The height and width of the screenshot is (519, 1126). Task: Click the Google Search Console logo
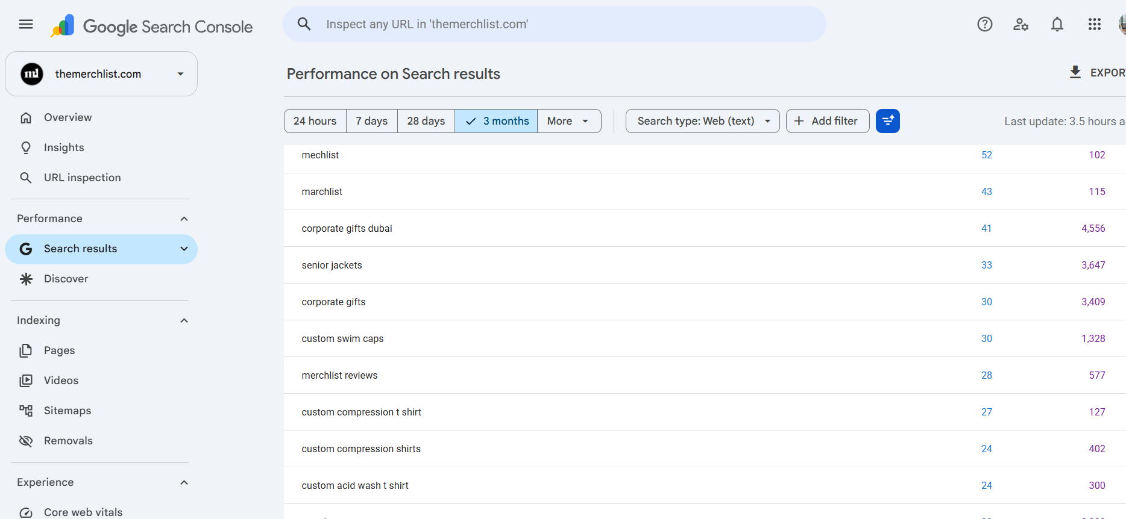[x=152, y=26]
